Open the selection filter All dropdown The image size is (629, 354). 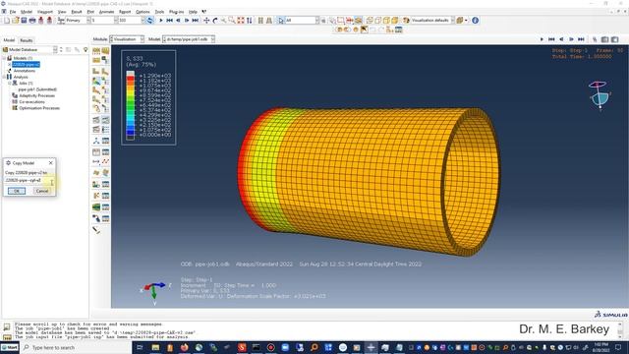pos(302,20)
